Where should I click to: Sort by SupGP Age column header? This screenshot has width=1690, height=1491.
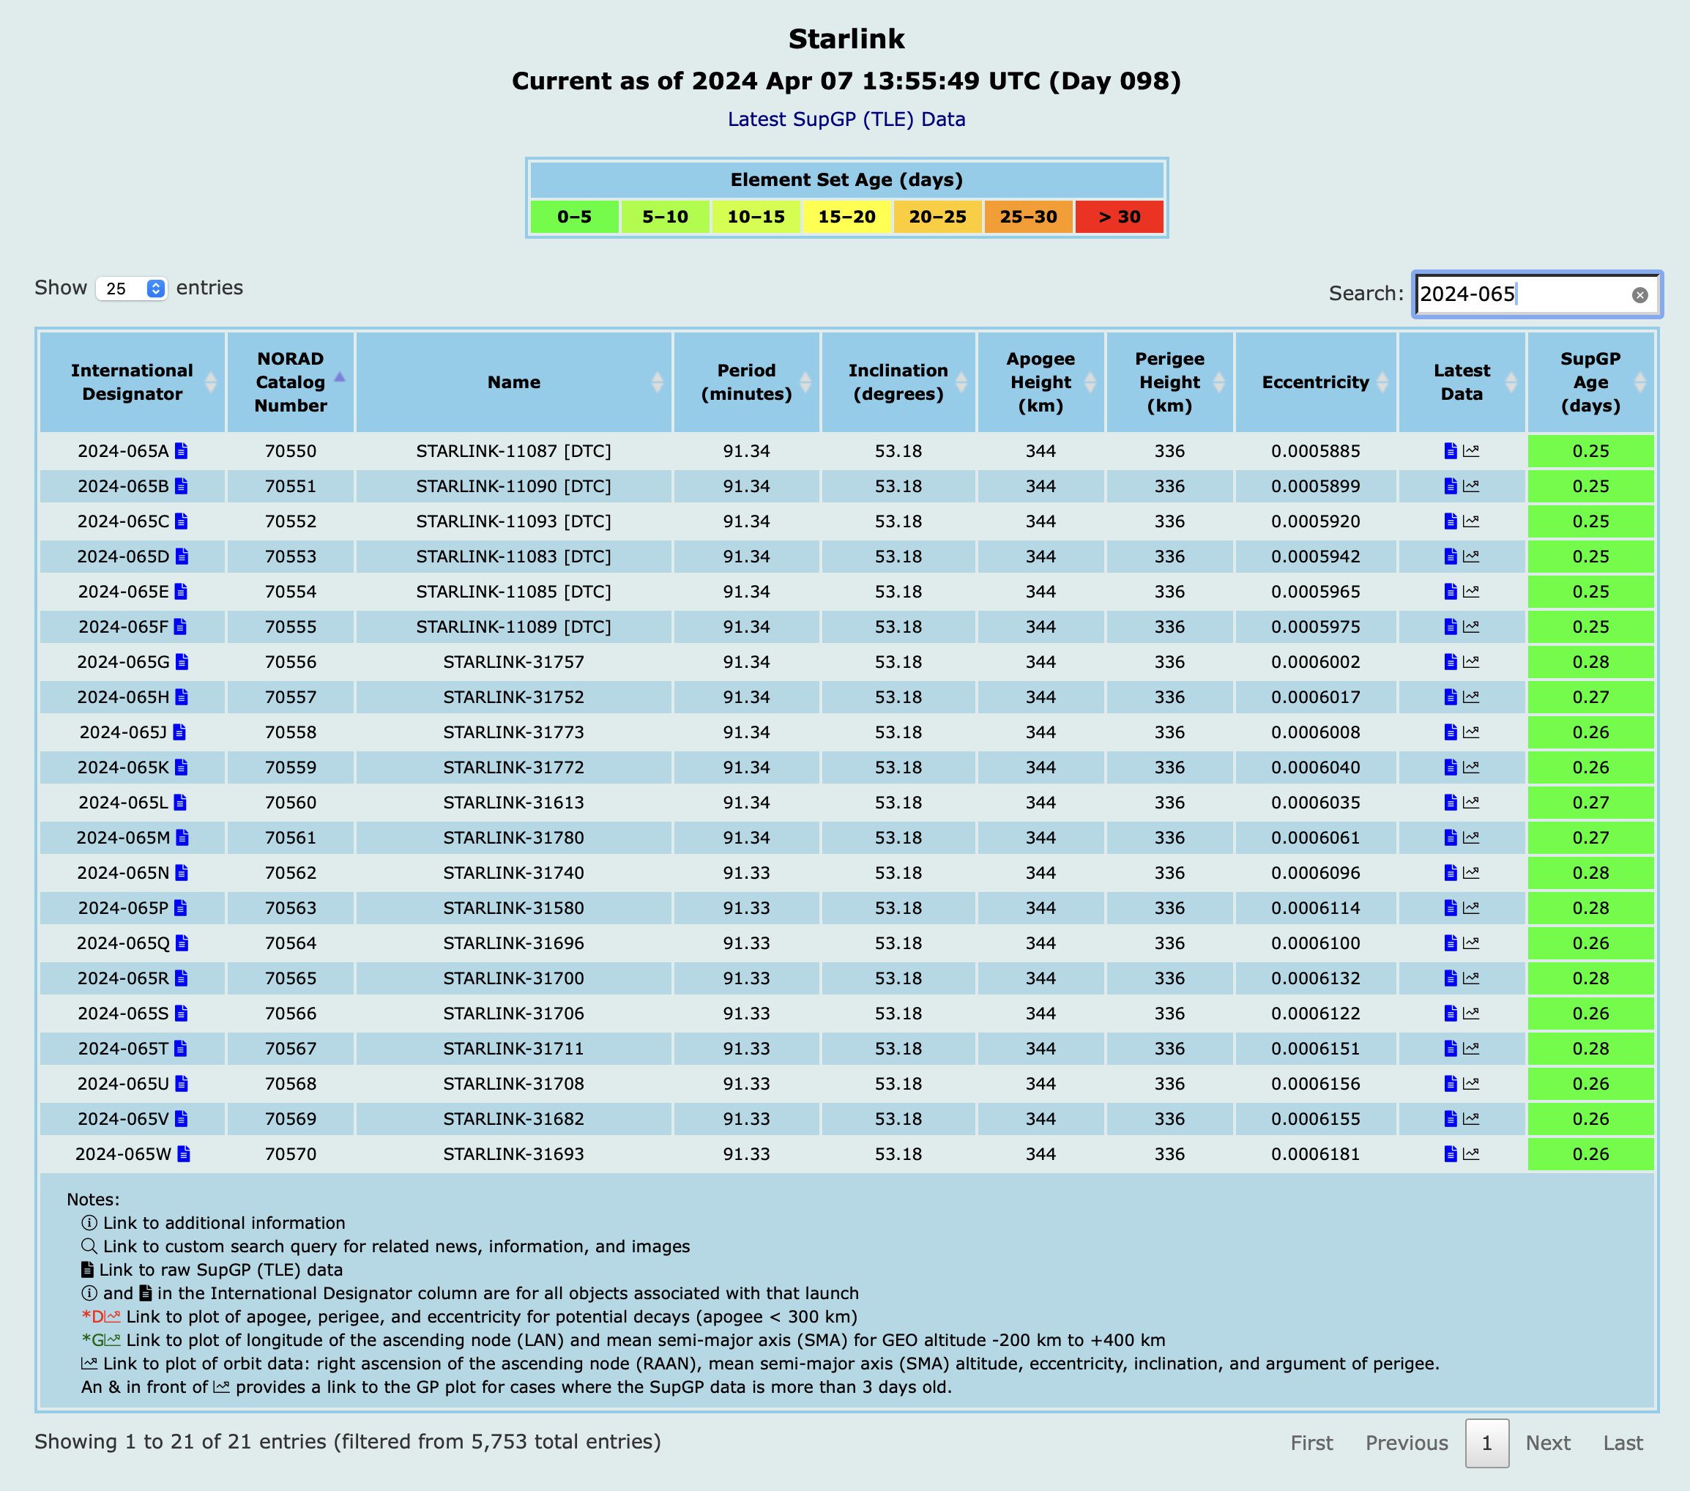(x=1590, y=382)
